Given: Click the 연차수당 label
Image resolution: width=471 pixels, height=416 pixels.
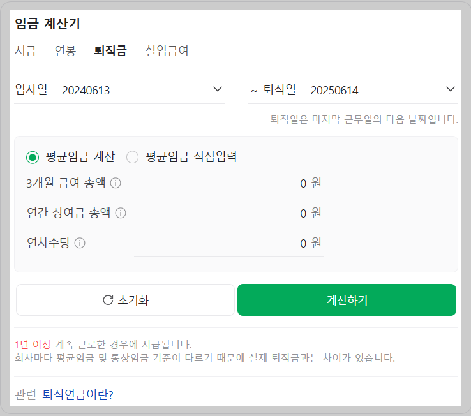Looking at the screenshot, I should point(49,243).
